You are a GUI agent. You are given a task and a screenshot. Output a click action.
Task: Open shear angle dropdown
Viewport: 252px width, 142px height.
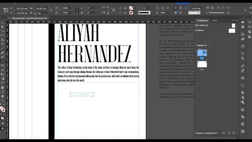[x=97, y=13]
